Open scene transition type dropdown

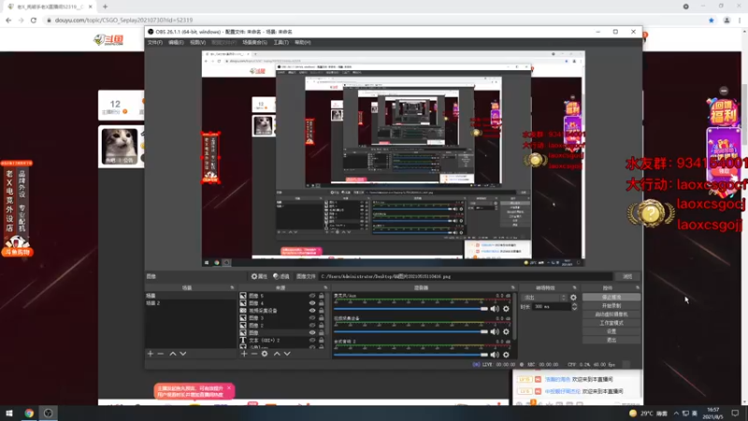point(544,298)
